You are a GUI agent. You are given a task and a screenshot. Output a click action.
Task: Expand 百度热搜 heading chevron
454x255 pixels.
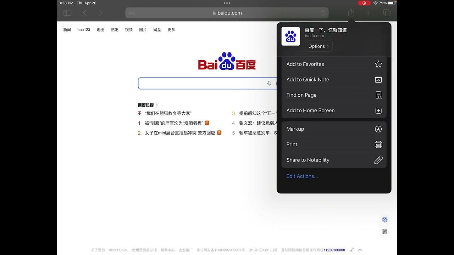pos(157,105)
